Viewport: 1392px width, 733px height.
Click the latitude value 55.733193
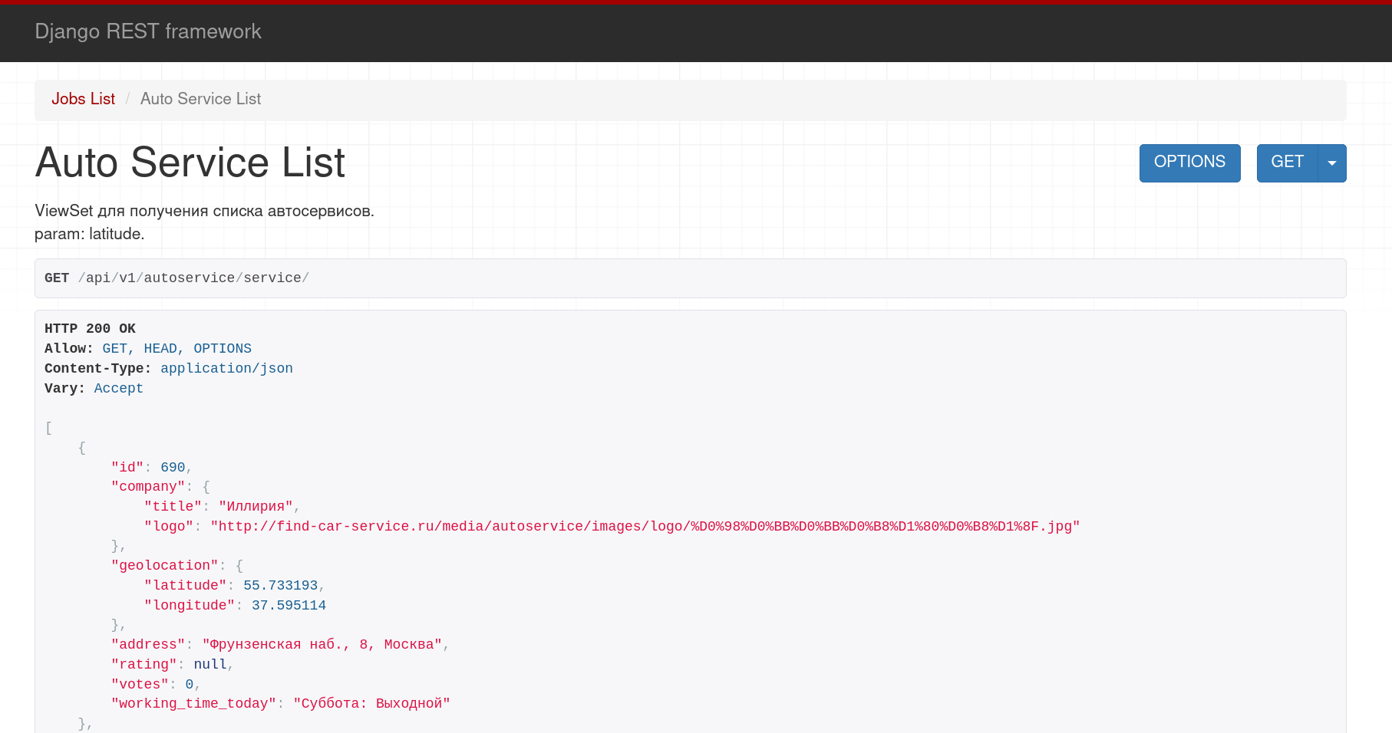tap(280, 586)
